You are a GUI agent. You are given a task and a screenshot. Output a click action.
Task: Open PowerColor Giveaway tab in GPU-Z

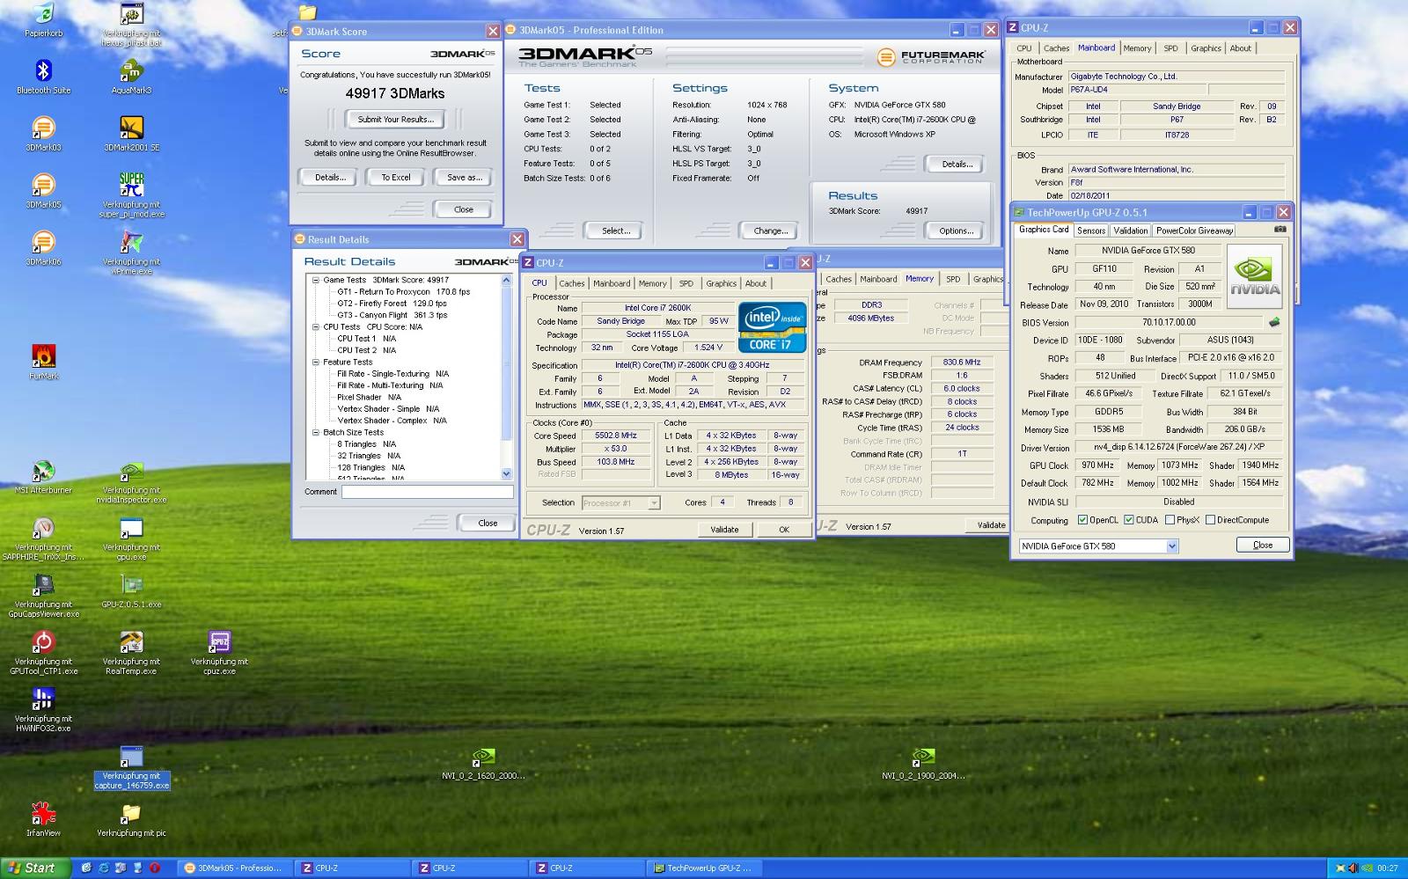[x=1194, y=231]
